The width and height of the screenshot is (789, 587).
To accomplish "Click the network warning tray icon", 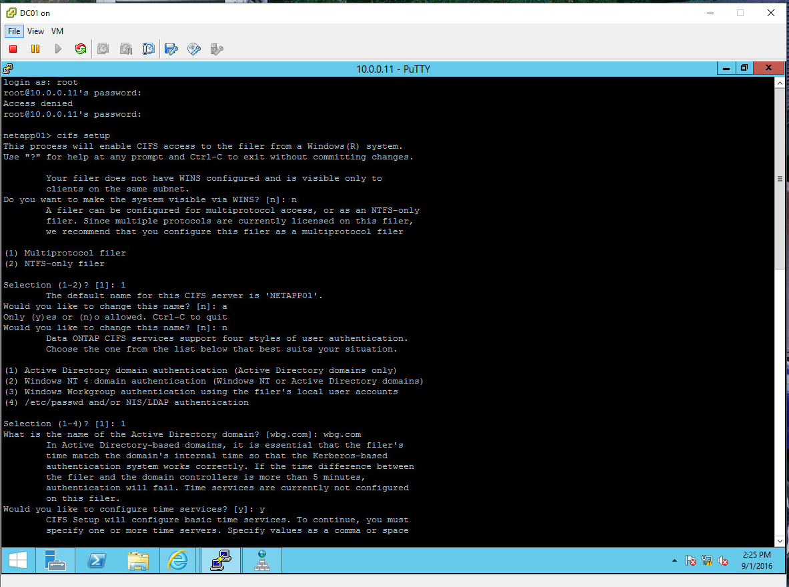I will 706,560.
